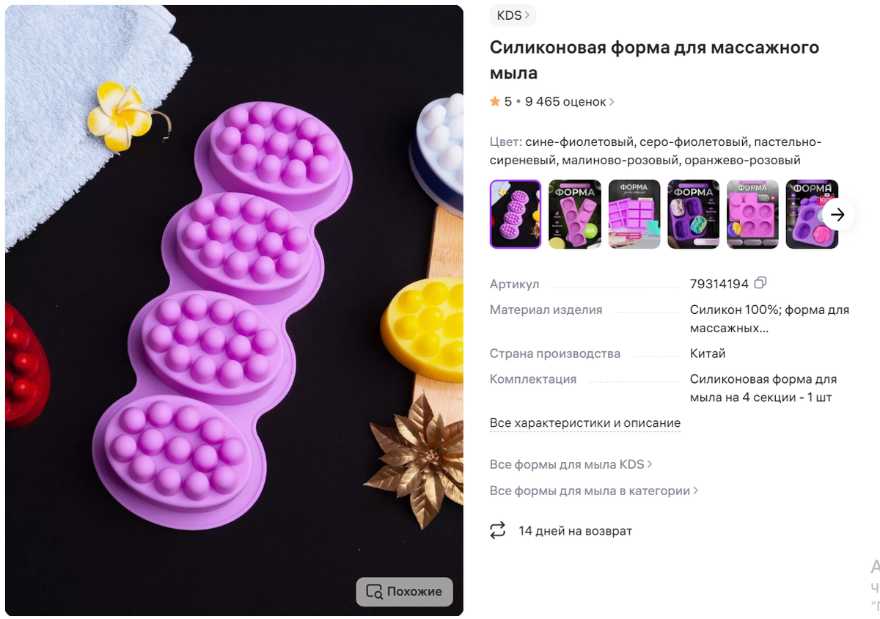Click the right arrow to see more product photos
The width and height of the screenshot is (880, 619).
click(x=837, y=214)
